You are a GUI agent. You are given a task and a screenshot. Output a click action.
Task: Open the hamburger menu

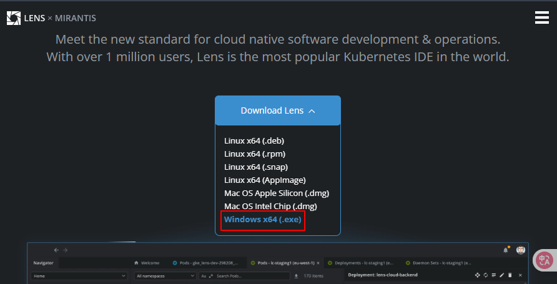click(542, 17)
